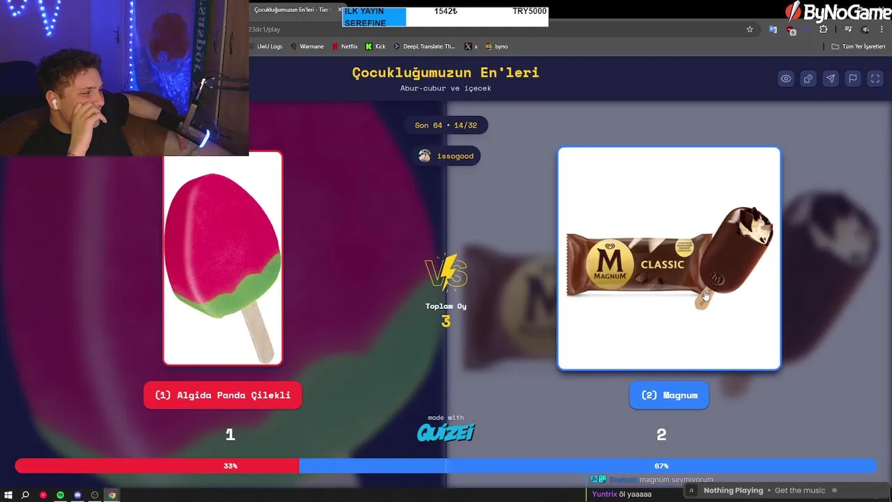Open the Chrome profile avatar
This screenshot has width=892, height=502.
[866, 29]
